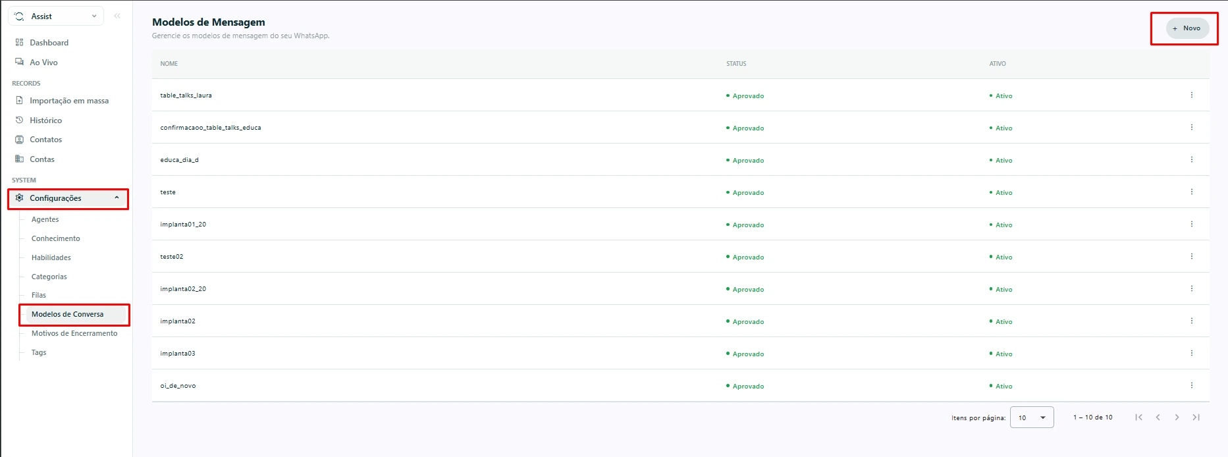Select Conhecimento submenu item
This screenshot has height=457, width=1228.
tap(55, 238)
